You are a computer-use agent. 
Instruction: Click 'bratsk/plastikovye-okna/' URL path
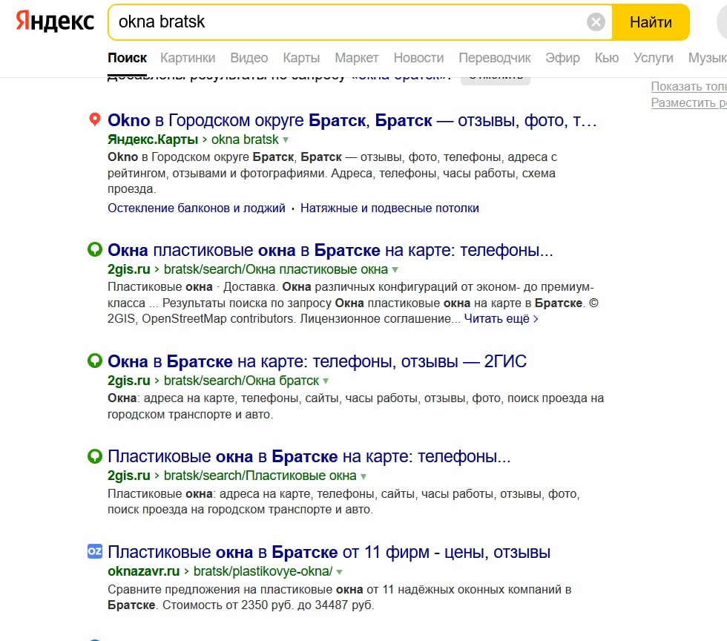click(263, 571)
